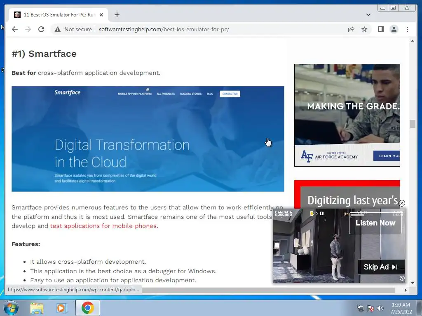Click Learn More on Air Force Academy ad
The image size is (422, 316).
coord(387,156)
